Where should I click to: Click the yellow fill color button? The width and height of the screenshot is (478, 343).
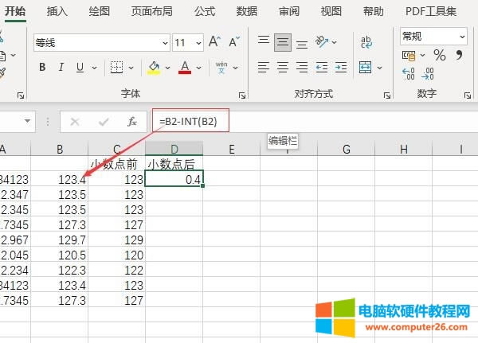[155, 67]
